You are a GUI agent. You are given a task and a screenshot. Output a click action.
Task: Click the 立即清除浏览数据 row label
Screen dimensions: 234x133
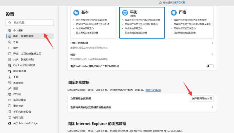[x=81, y=99]
